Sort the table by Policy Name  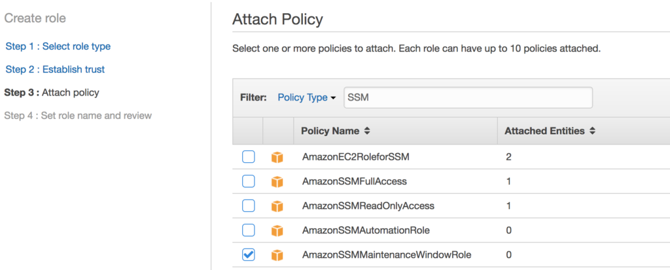click(x=336, y=131)
